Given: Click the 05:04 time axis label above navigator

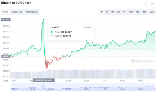Looking at the screenshot, I should [x=123, y=81].
